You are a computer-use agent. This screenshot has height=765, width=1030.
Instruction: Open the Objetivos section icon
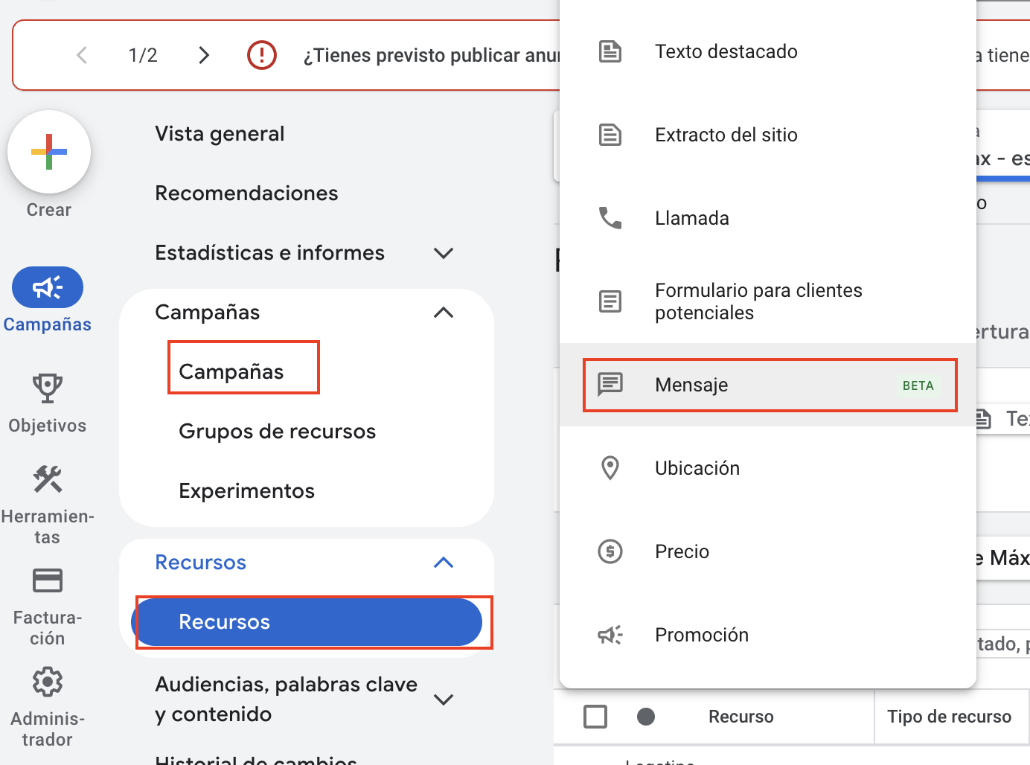click(x=47, y=388)
